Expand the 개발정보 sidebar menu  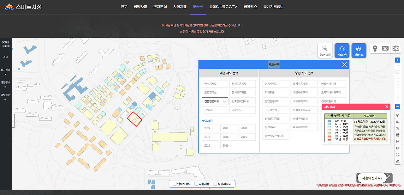pos(5,96)
